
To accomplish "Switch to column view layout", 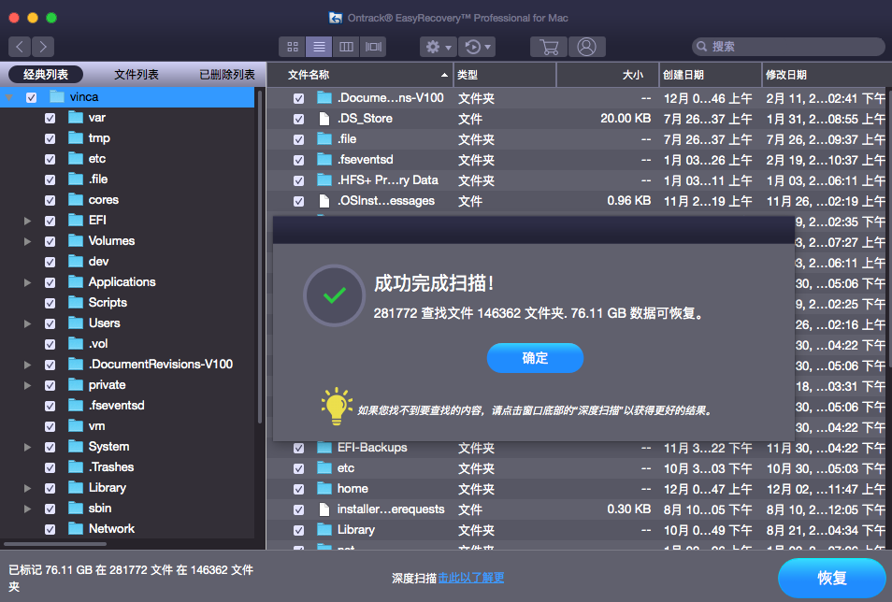I will click(x=344, y=46).
